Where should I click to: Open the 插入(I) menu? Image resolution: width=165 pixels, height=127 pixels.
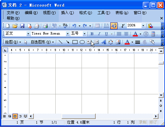click(67, 13)
